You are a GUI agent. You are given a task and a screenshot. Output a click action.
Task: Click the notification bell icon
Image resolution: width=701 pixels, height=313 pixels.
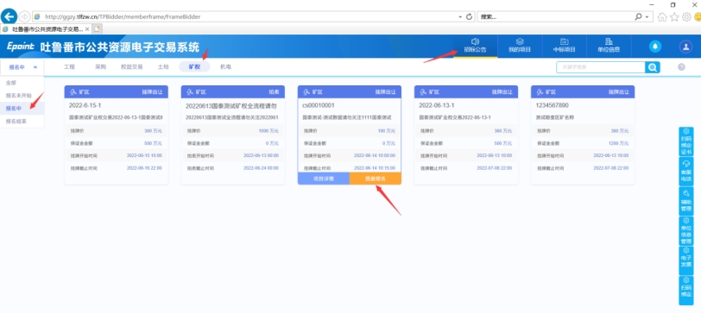(x=655, y=46)
